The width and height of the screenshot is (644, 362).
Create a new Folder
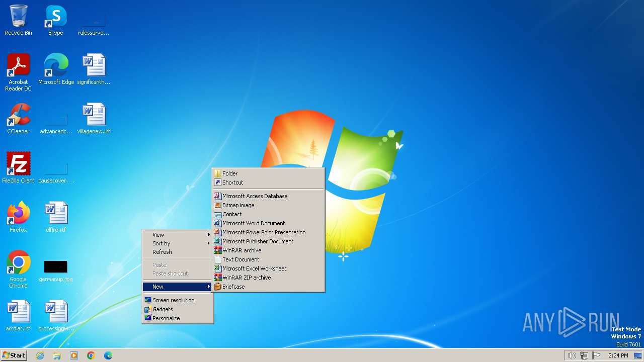point(268,173)
